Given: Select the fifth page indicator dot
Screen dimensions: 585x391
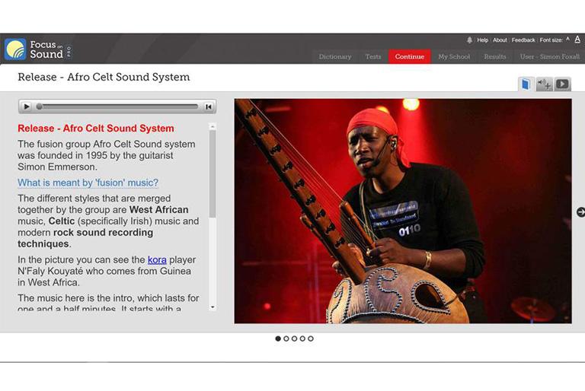Looking at the screenshot, I should tap(311, 339).
